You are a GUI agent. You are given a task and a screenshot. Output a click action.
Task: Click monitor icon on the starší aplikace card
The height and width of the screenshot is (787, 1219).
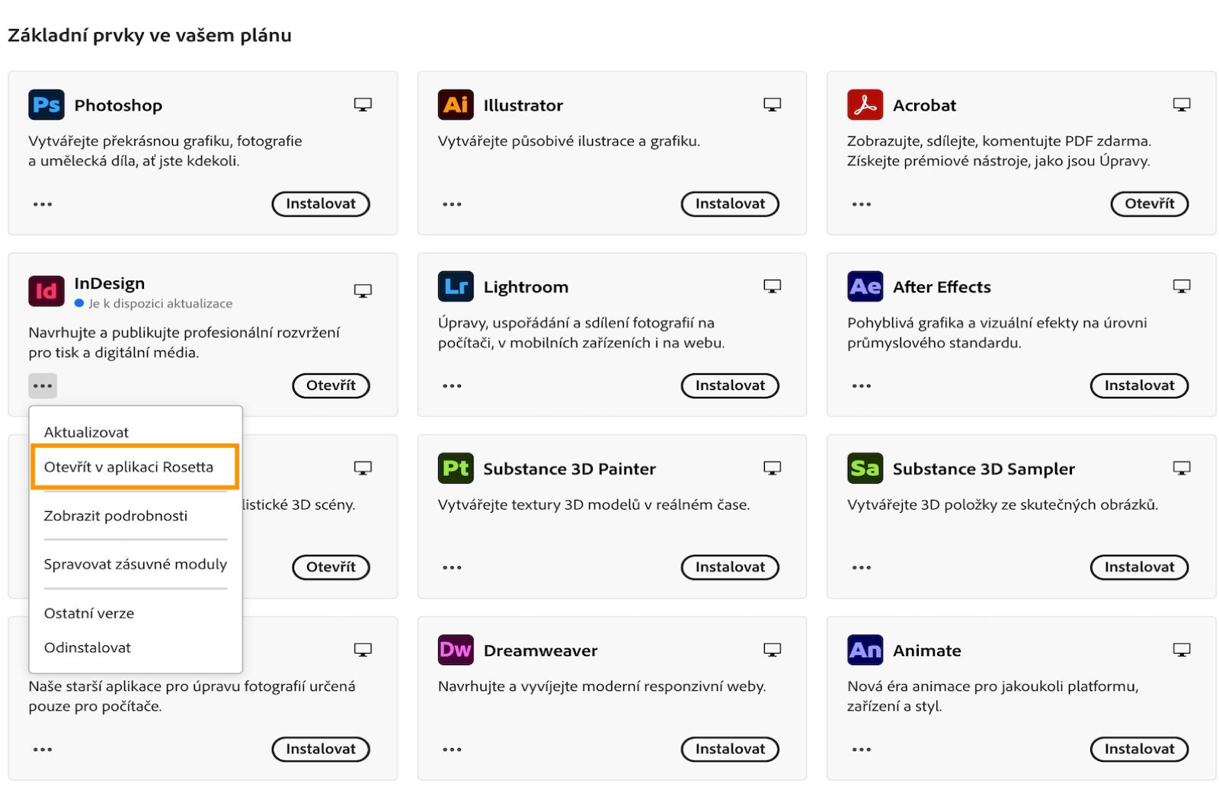[363, 650]
